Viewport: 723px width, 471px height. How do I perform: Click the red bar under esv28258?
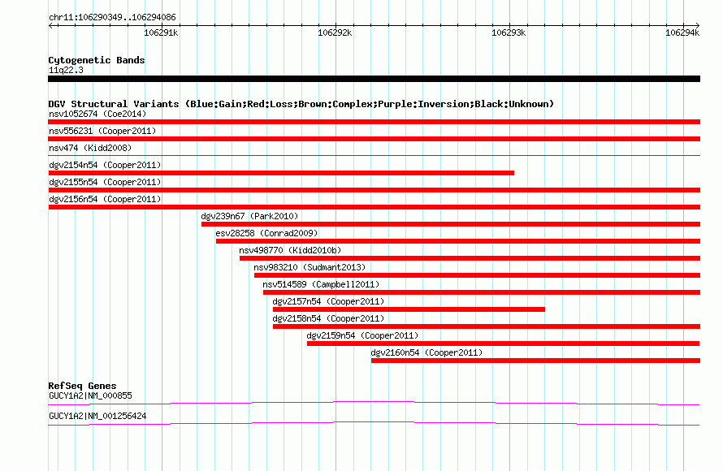(x=458, y=241)
